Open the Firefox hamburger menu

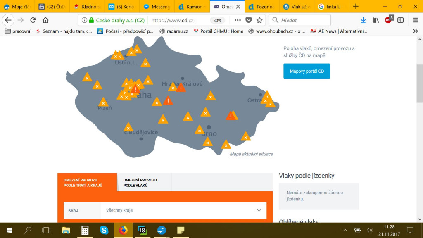tap(416, 20)
